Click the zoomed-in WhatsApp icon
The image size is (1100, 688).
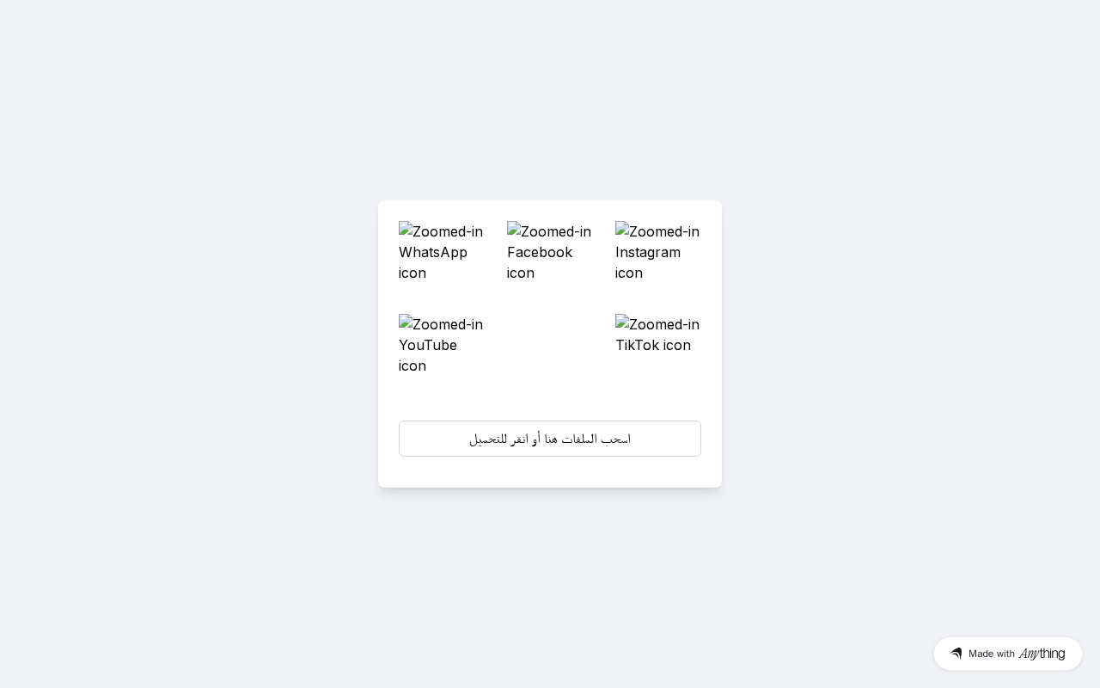point(441,252)
